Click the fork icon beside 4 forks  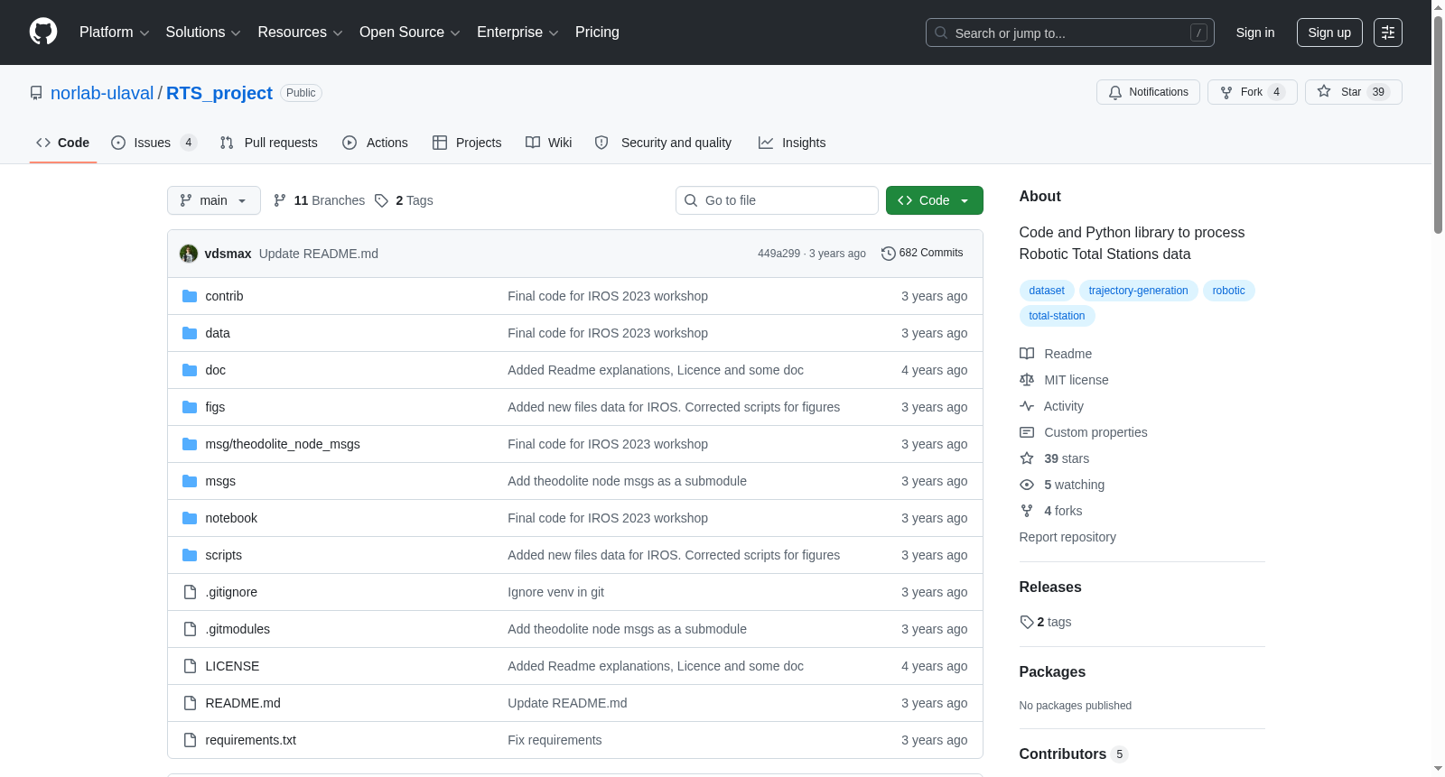pos(1027,511)
